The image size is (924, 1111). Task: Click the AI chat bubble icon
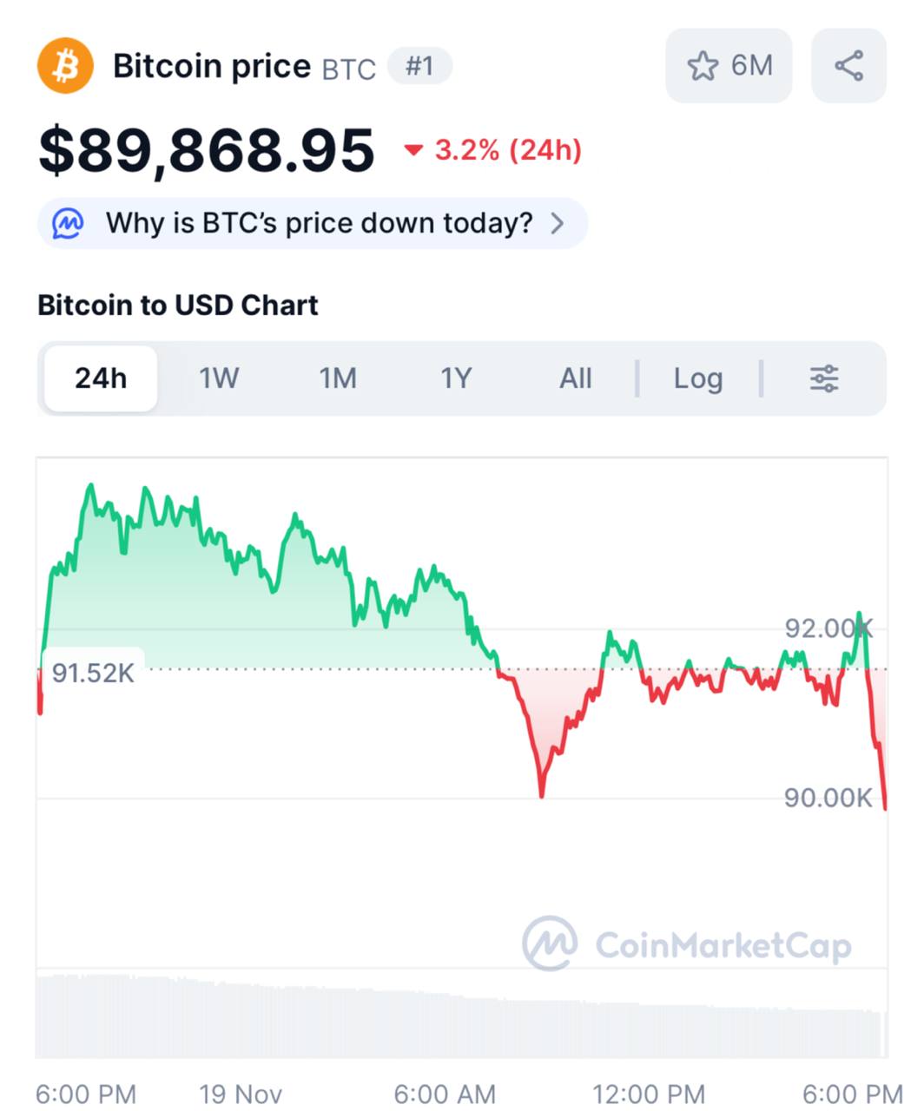(68, 224)
